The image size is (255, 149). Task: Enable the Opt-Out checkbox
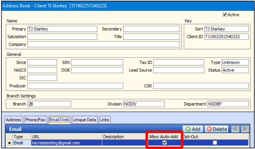point(215,143)
